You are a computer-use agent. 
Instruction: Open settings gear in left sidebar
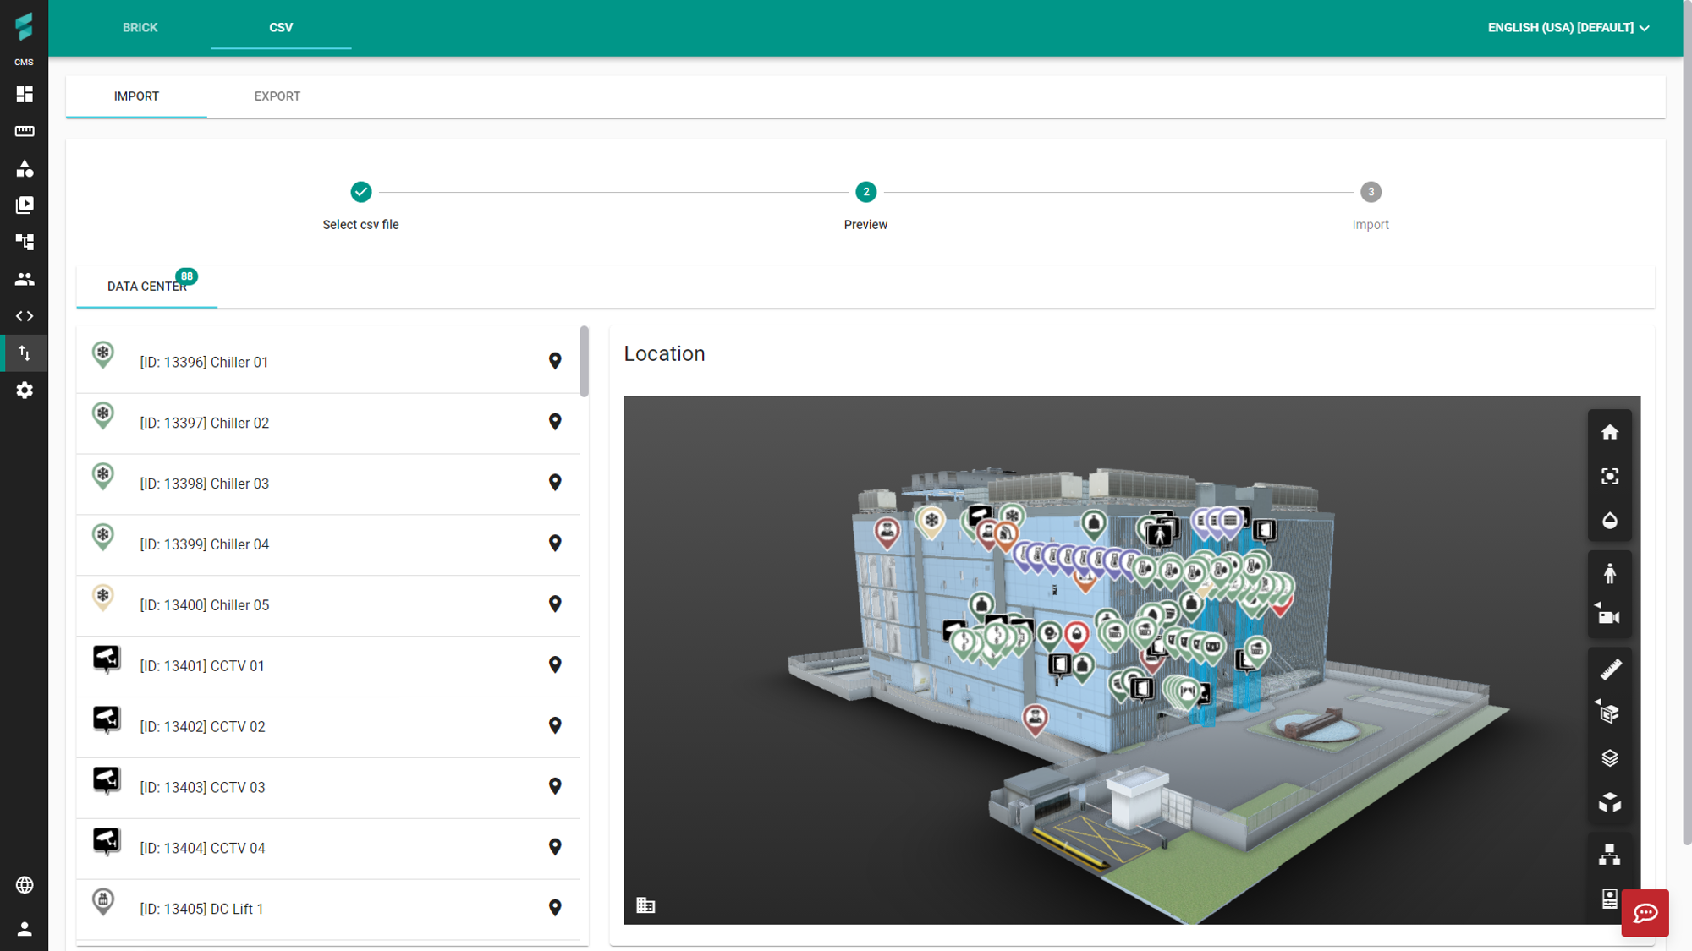point(25,390)
